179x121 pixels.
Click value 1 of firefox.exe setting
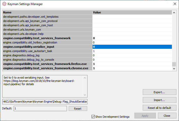pyautogui.click(x=132, y=64)
